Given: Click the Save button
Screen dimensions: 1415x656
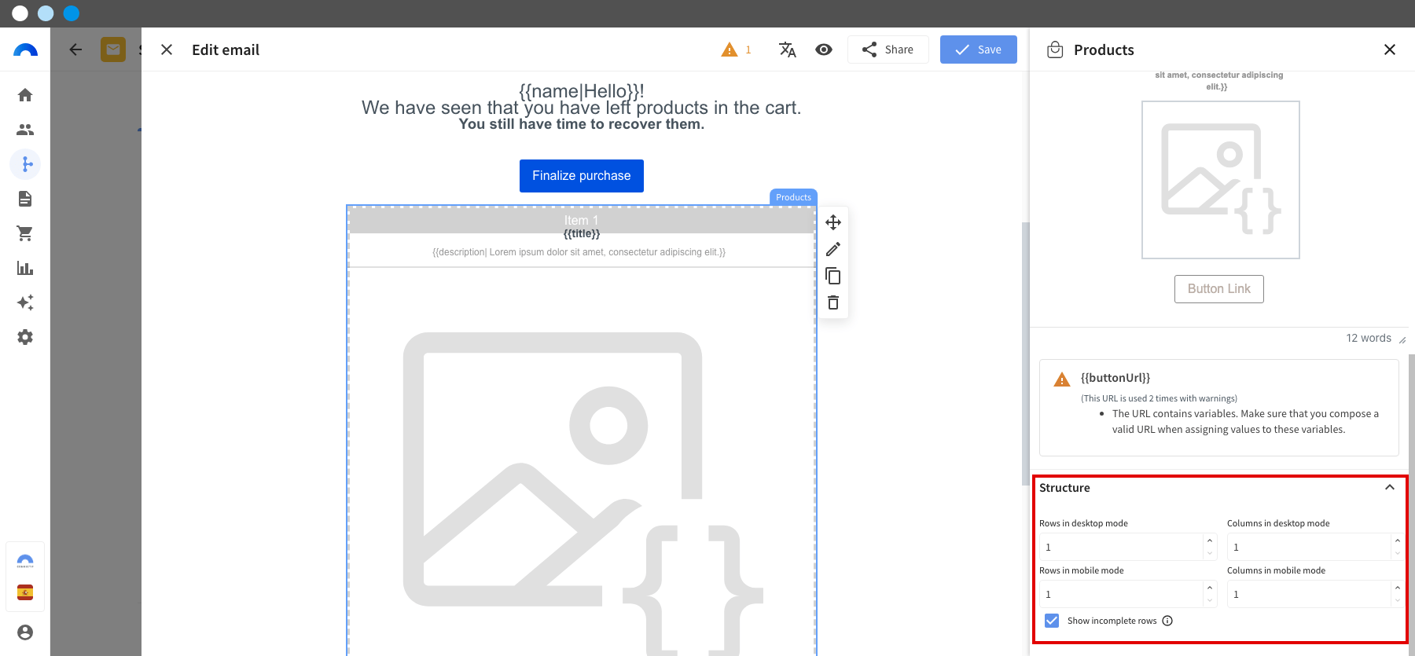Looking at the screenshot, I should click(979, 49).
